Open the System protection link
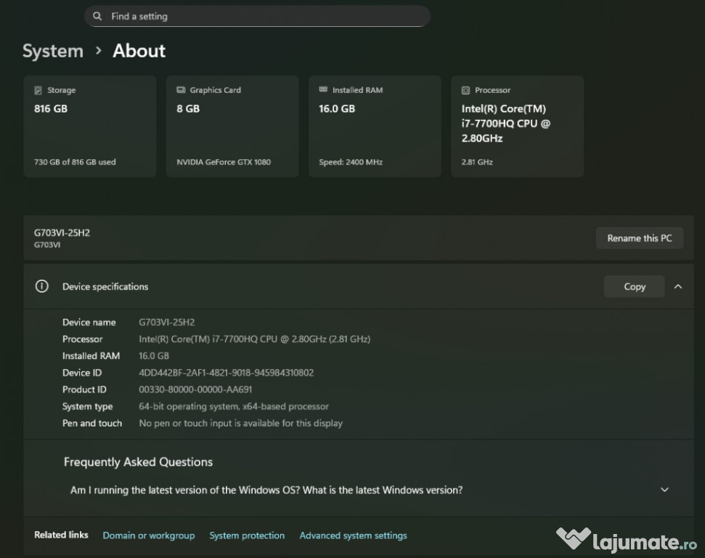 click(x=247, y=535)
